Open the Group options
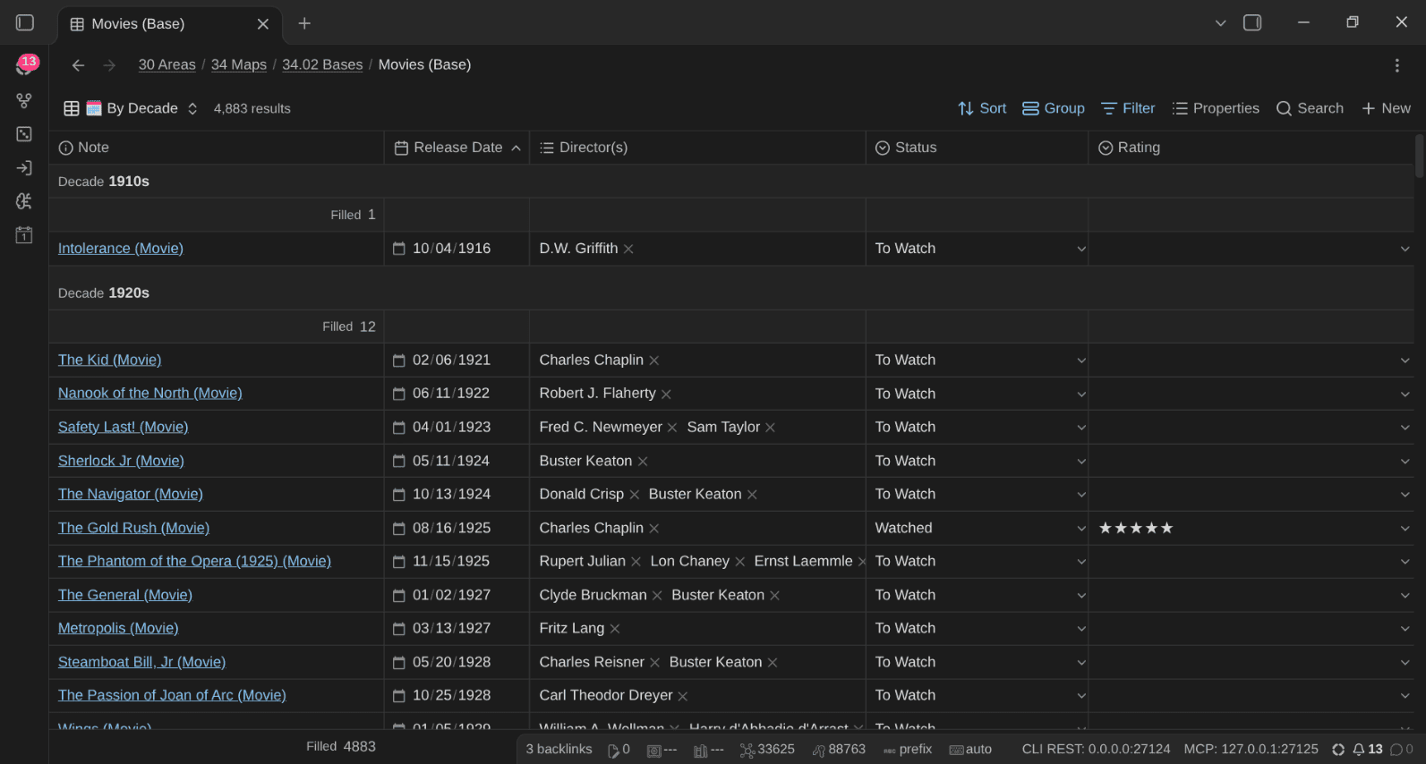This screenshot has width=1426, height=764. (1054, 108)
